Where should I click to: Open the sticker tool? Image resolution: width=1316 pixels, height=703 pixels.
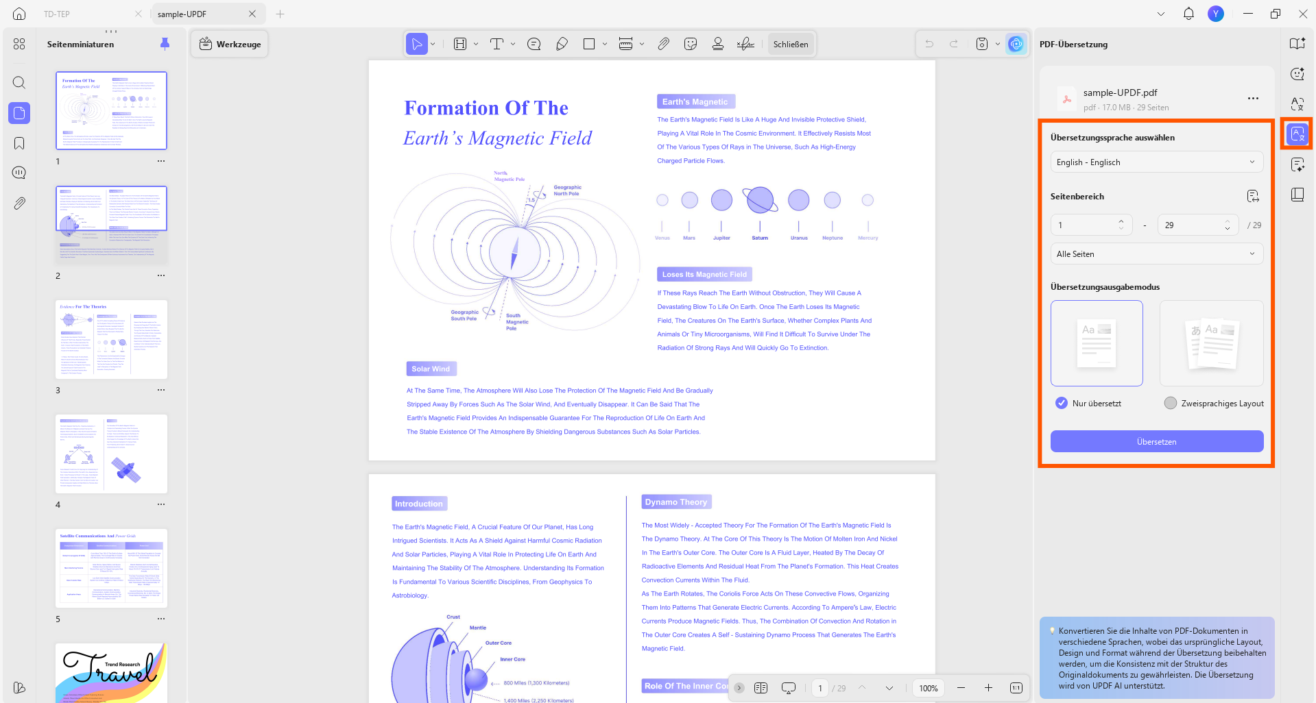point(691,44)
